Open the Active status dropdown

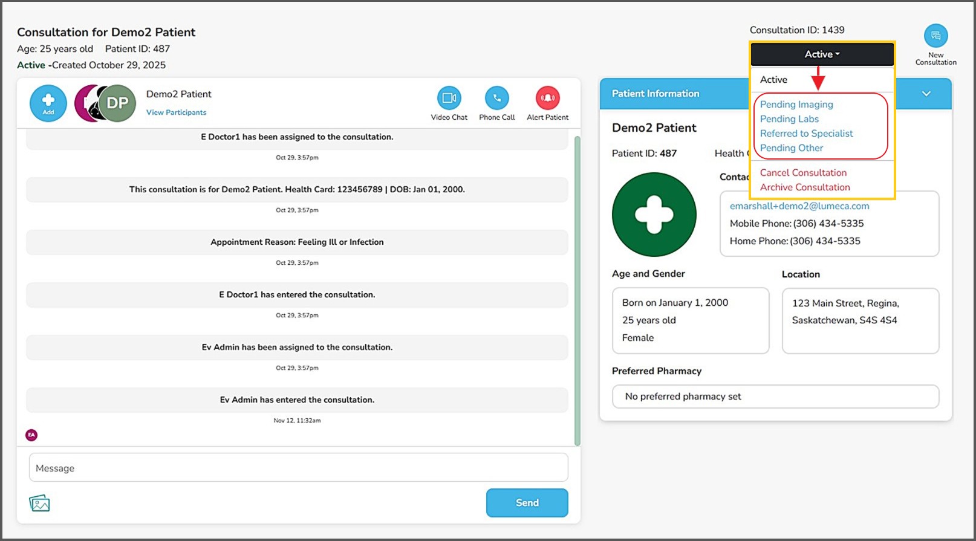click(822, 54)
